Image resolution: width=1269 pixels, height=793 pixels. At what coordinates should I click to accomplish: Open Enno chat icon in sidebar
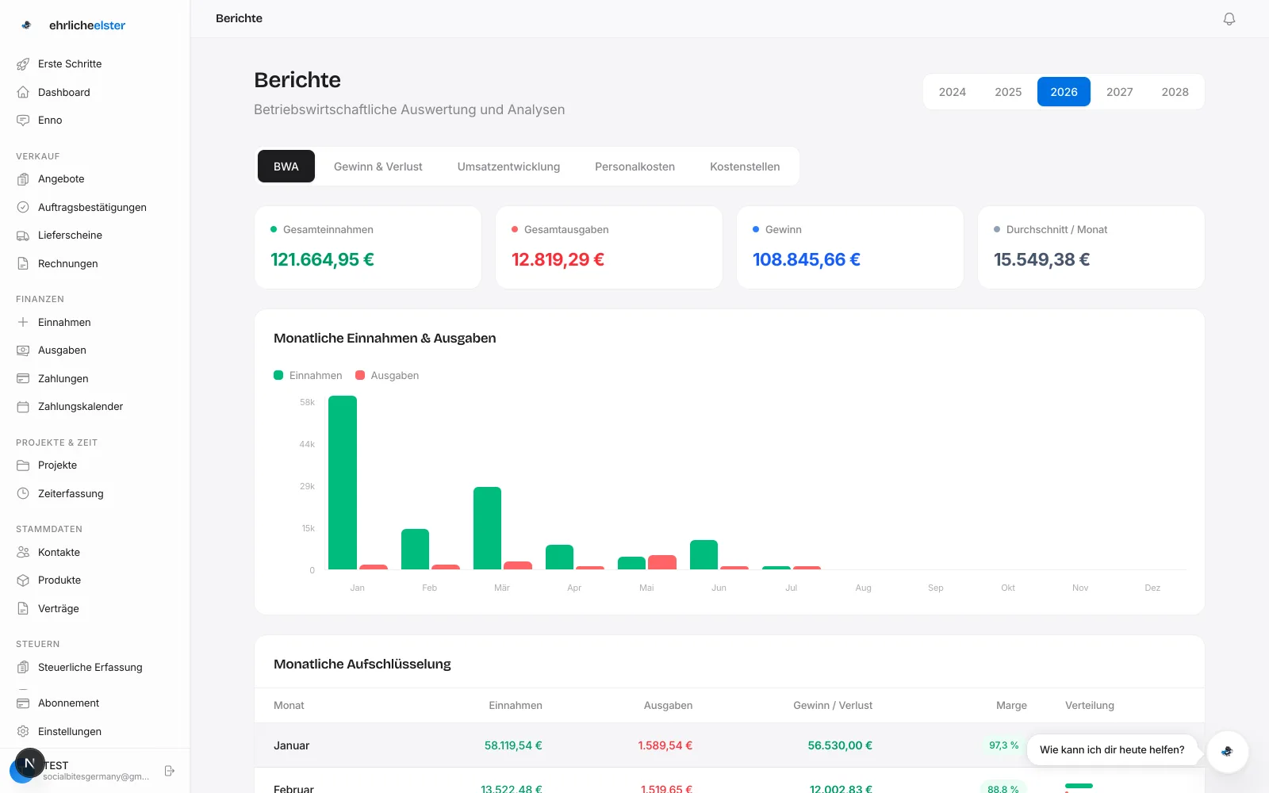tap(23, 120)
